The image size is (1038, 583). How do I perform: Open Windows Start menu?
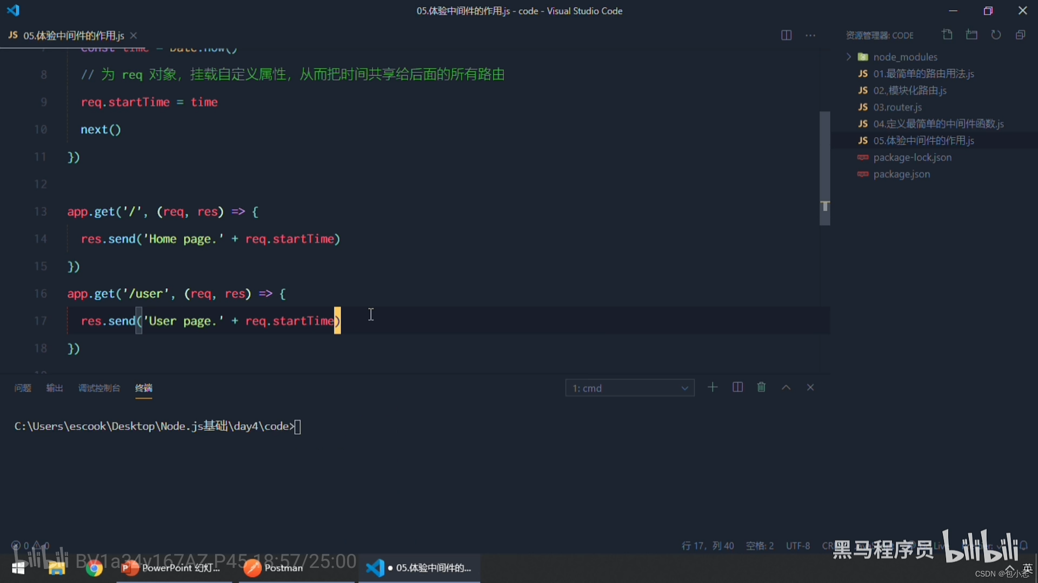click(x=18, y=568)
